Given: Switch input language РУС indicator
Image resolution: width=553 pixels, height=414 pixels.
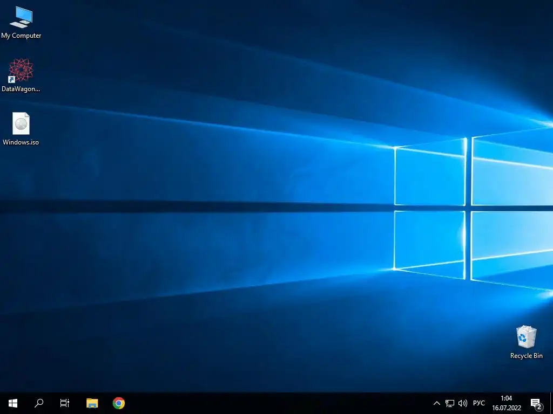Looking at the screenshot, I should click(479, 403).
